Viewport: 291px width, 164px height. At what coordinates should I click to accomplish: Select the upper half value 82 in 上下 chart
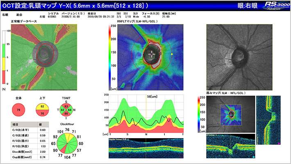pyautogui.click(x=42, y=107)
